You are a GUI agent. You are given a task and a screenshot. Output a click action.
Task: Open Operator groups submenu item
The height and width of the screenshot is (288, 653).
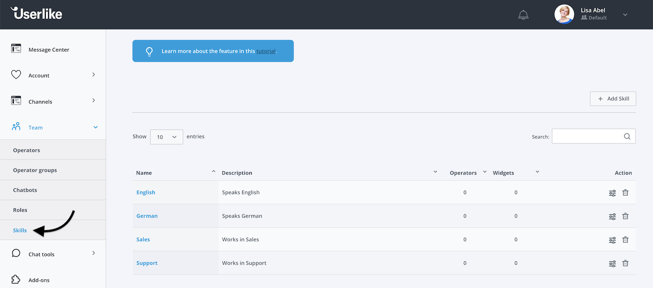[53, 170]
